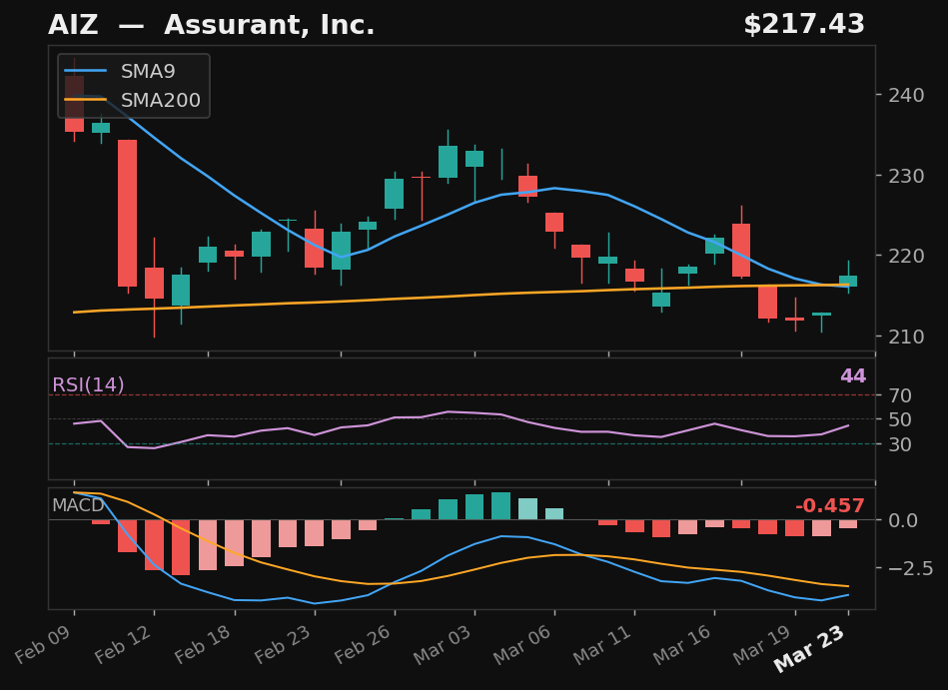Viewport: 948px width, 690px height.
Task: Toggle the SMA200 legend entry
Action: click(163, 100)
